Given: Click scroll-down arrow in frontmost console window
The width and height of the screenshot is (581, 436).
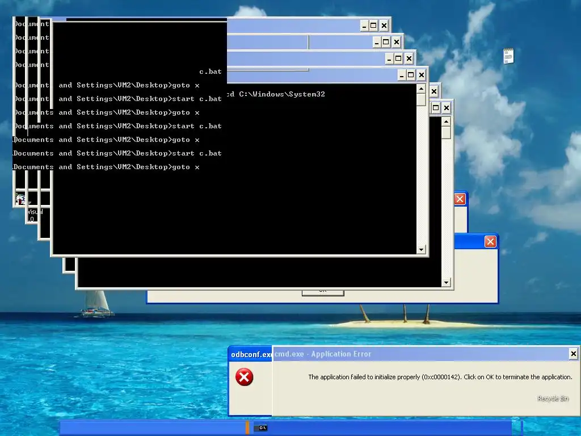Looking at the screenshot, I should 421,250.
